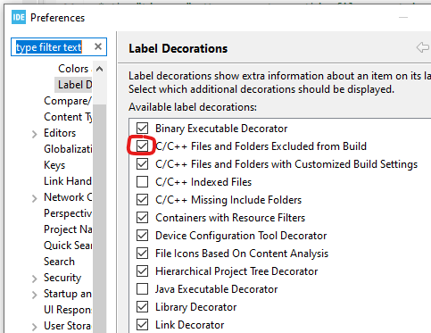Click scroll up arrow in preferences tree
Viewport: 431px width, 333px height.
click(x=100, y=70)
